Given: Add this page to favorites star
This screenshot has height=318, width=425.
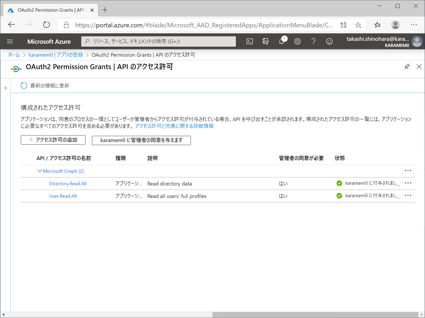Looking at the screenshot, I should point(358,25).
